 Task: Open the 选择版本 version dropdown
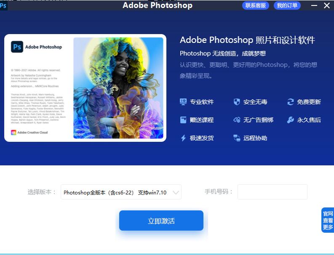tap(121, 192)
